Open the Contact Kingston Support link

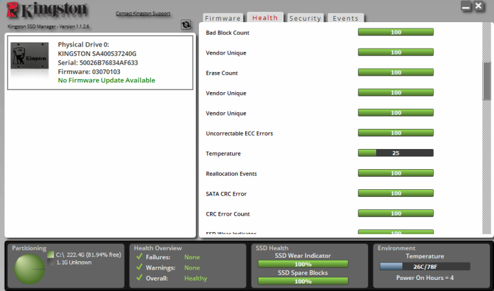click(143, 14)
